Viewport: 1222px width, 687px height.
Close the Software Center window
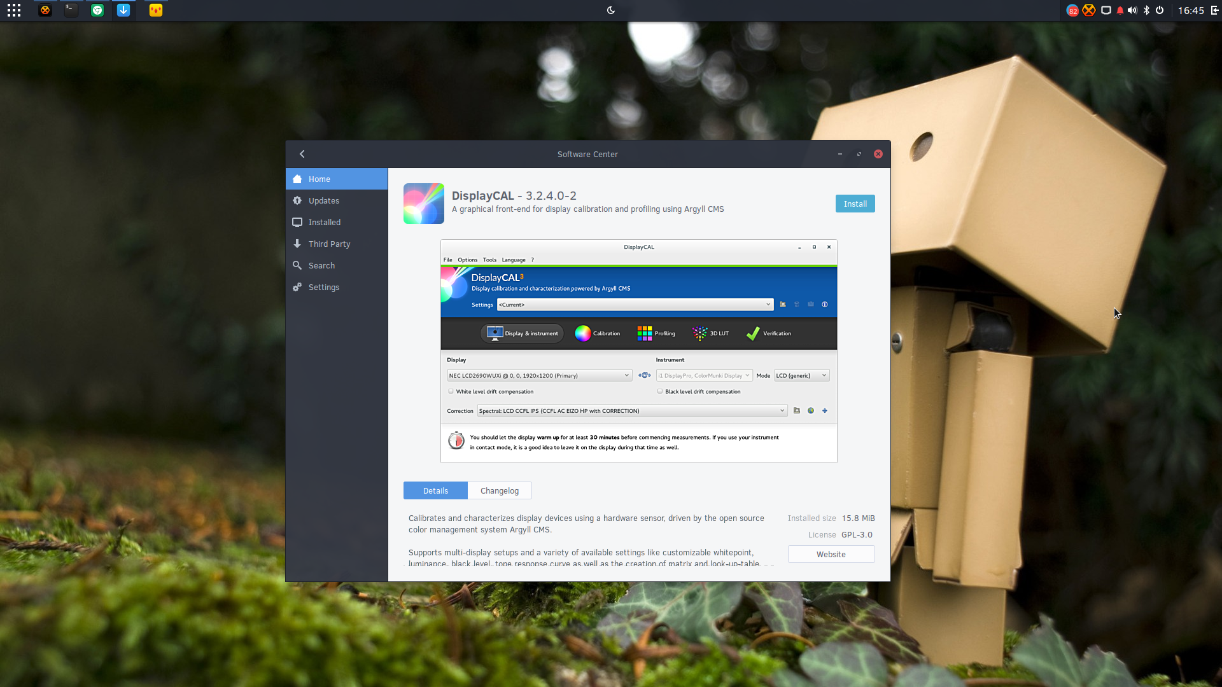coord(878,154)
